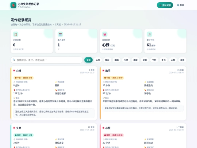The width and height of the screenshot is (197, 148).
Task: Filter records by 气短 chip
Action: [154, 60]
